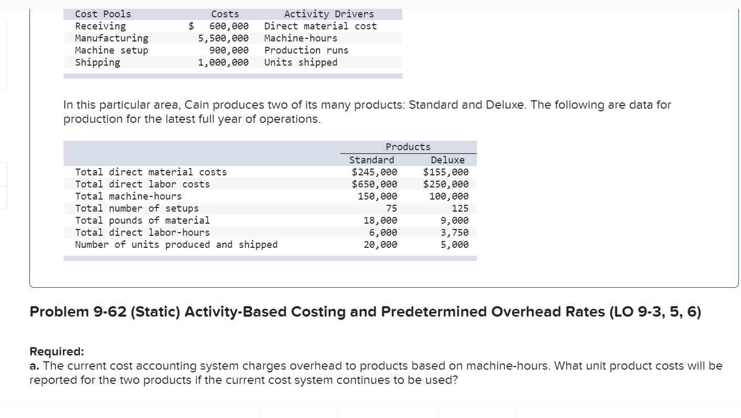Click the "Standard" product column header

[371, 160]
